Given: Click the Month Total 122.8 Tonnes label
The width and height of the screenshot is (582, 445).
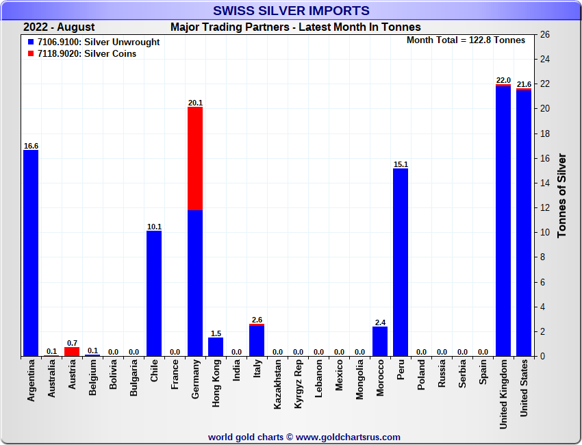Looking at the screenshot, I should pyautogui.click(x=466, y=40).
